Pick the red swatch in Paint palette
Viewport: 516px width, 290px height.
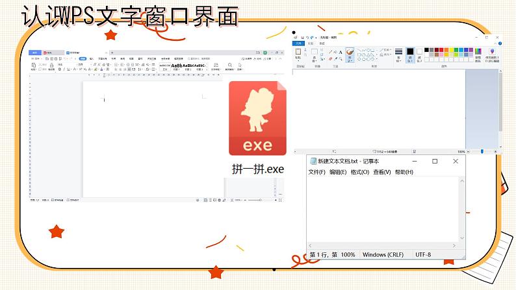[441, 50]
